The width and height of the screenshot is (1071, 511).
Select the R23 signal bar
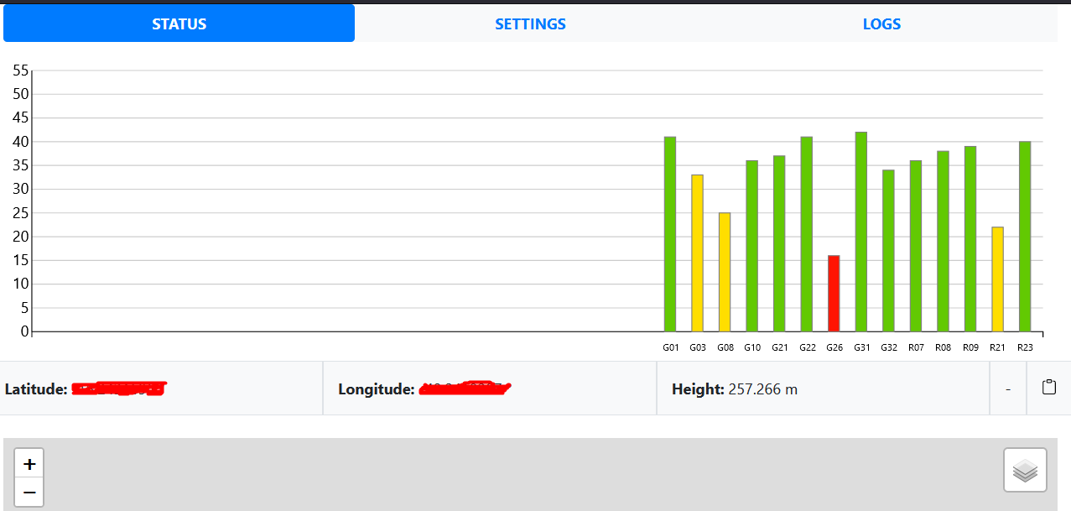(x=1024, y=237)
